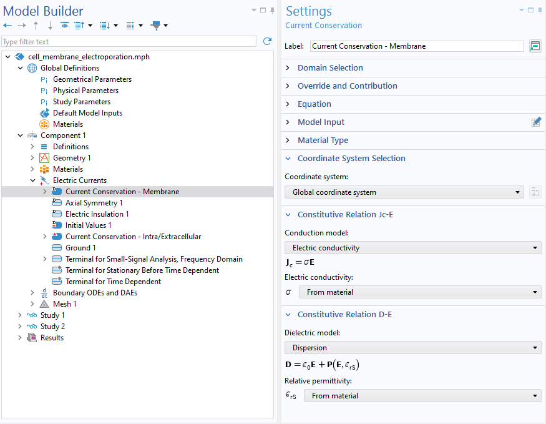
Task: Open the Coordinate system dropdown
Action: [404, 192]
